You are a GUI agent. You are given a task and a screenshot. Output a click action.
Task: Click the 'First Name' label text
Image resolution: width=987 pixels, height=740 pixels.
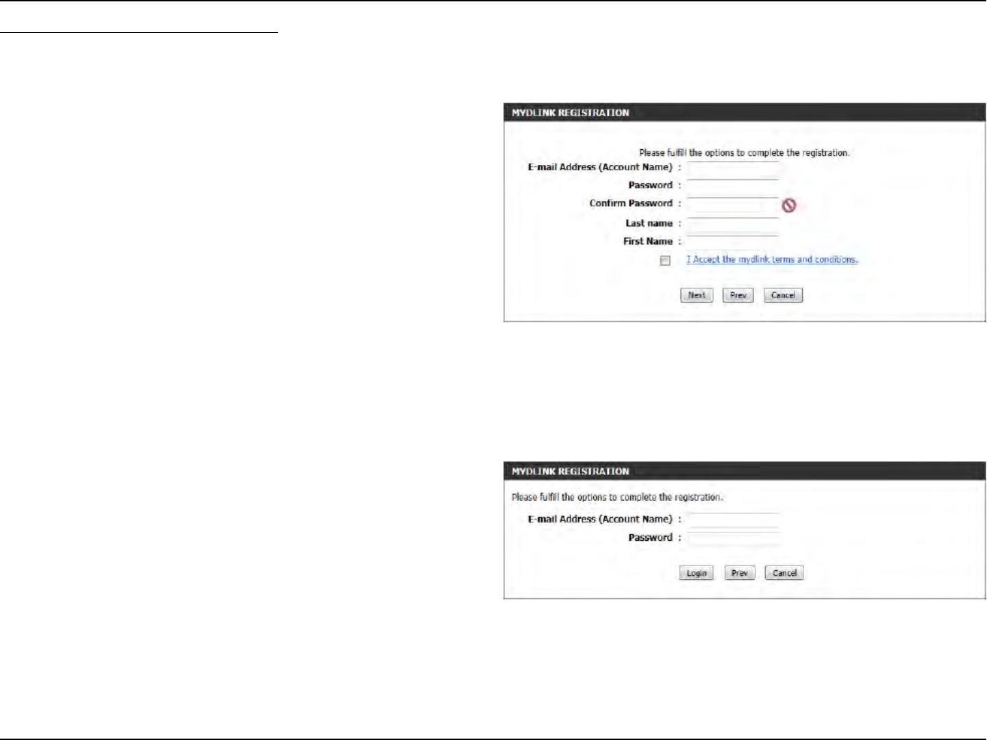coord(647,241)
